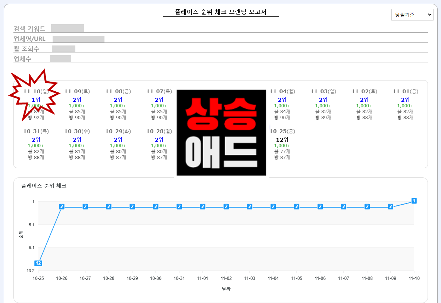Select the 10-29(화) date entry
The image size is (441, 303).
tap(118, 131)
